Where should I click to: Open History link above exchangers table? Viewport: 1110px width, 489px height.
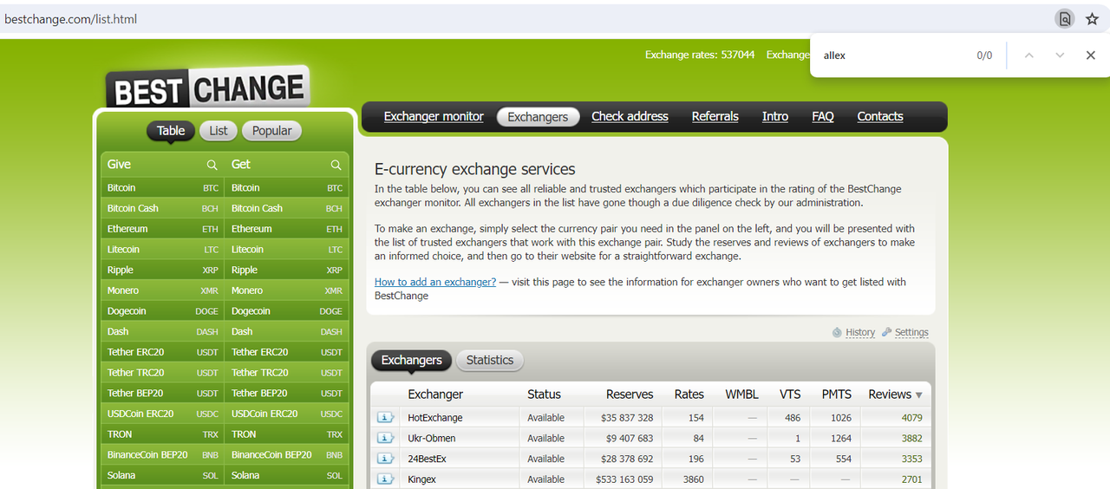pyautogui.click(x=860, y=332)
